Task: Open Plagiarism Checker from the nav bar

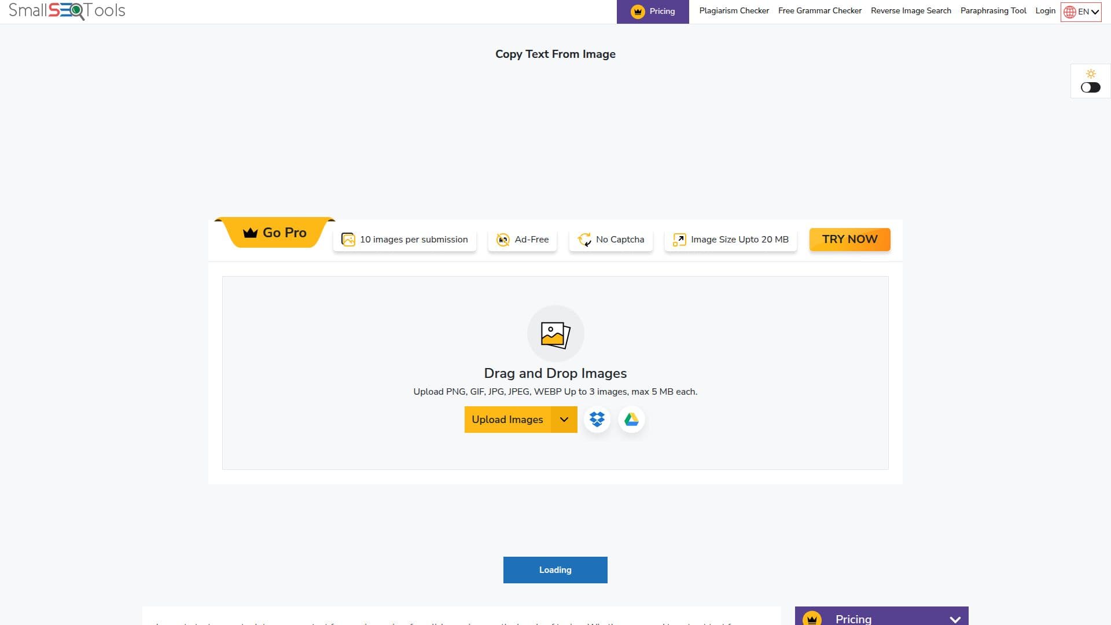Action: (734, 11)
